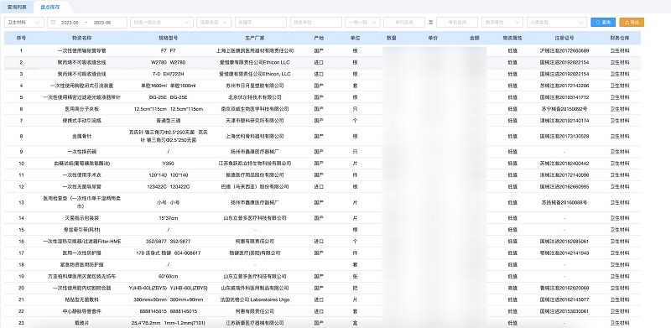The height and width of the screenshot is (328, 671).
Task: Select the 盘点库存 tab
Action: click(x=50, y=8)
